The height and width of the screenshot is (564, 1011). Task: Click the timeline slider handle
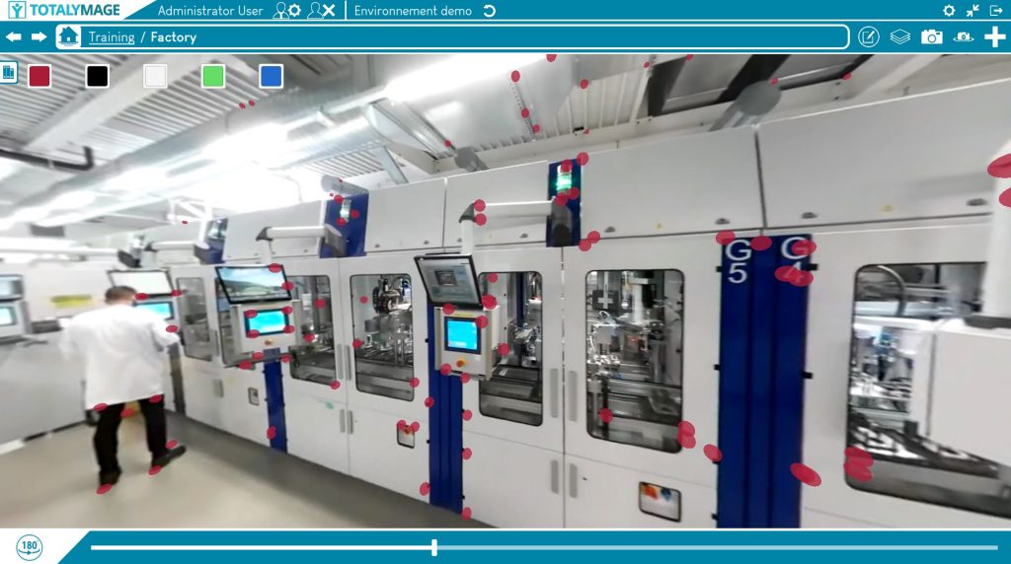point(434,548)
